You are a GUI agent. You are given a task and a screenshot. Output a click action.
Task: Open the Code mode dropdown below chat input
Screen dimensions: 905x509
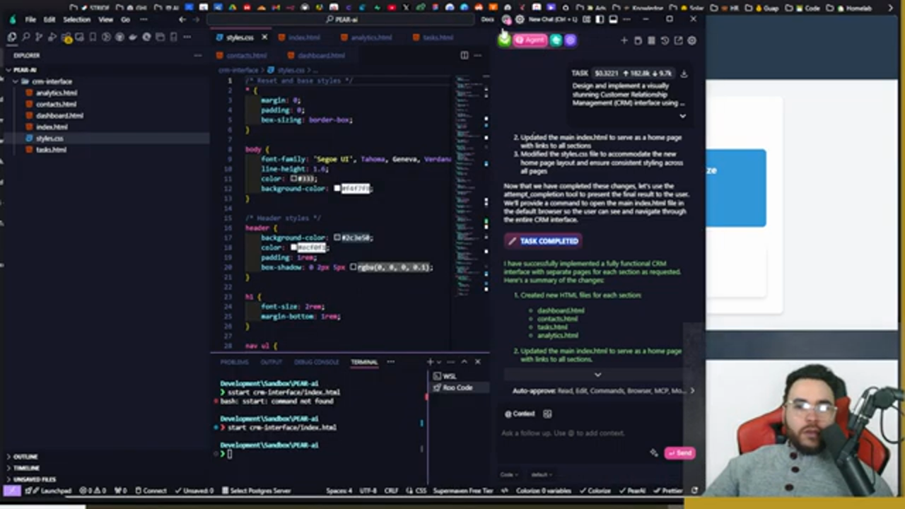pyautogui.click(x=509, y=474)
